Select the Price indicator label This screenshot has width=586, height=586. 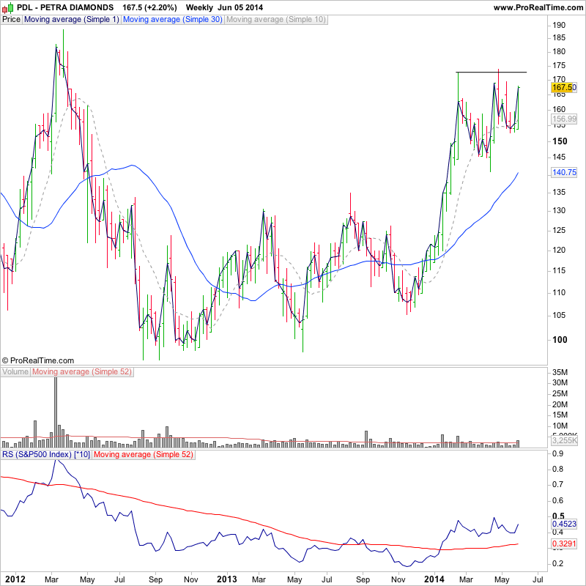11,20
